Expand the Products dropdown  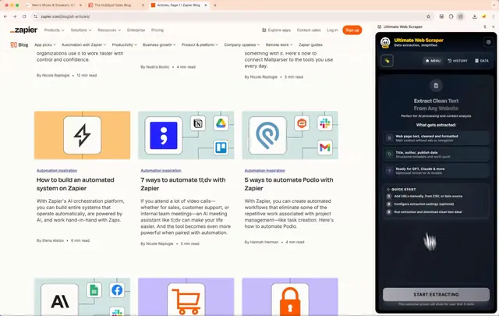[54, 30]
